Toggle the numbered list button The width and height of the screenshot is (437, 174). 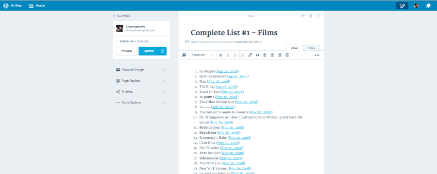pos(243,55)
